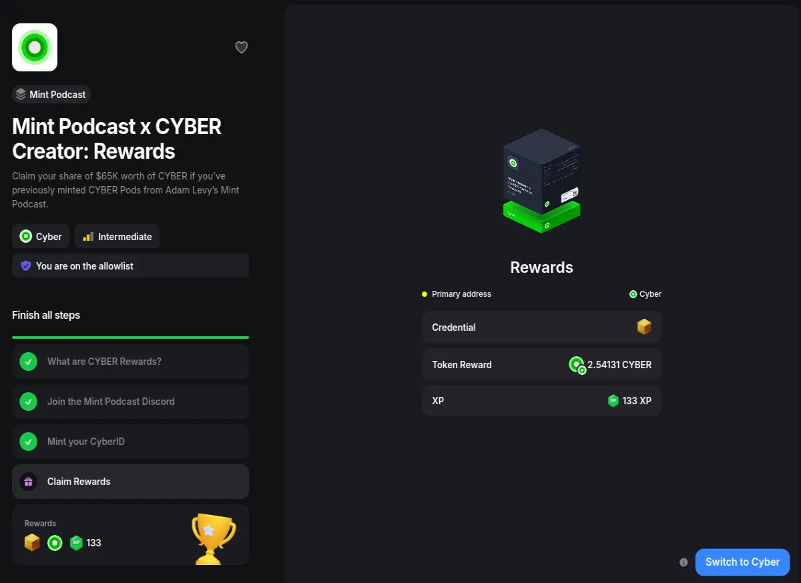Click the gold cube in Credential row

tap(644, 327)
